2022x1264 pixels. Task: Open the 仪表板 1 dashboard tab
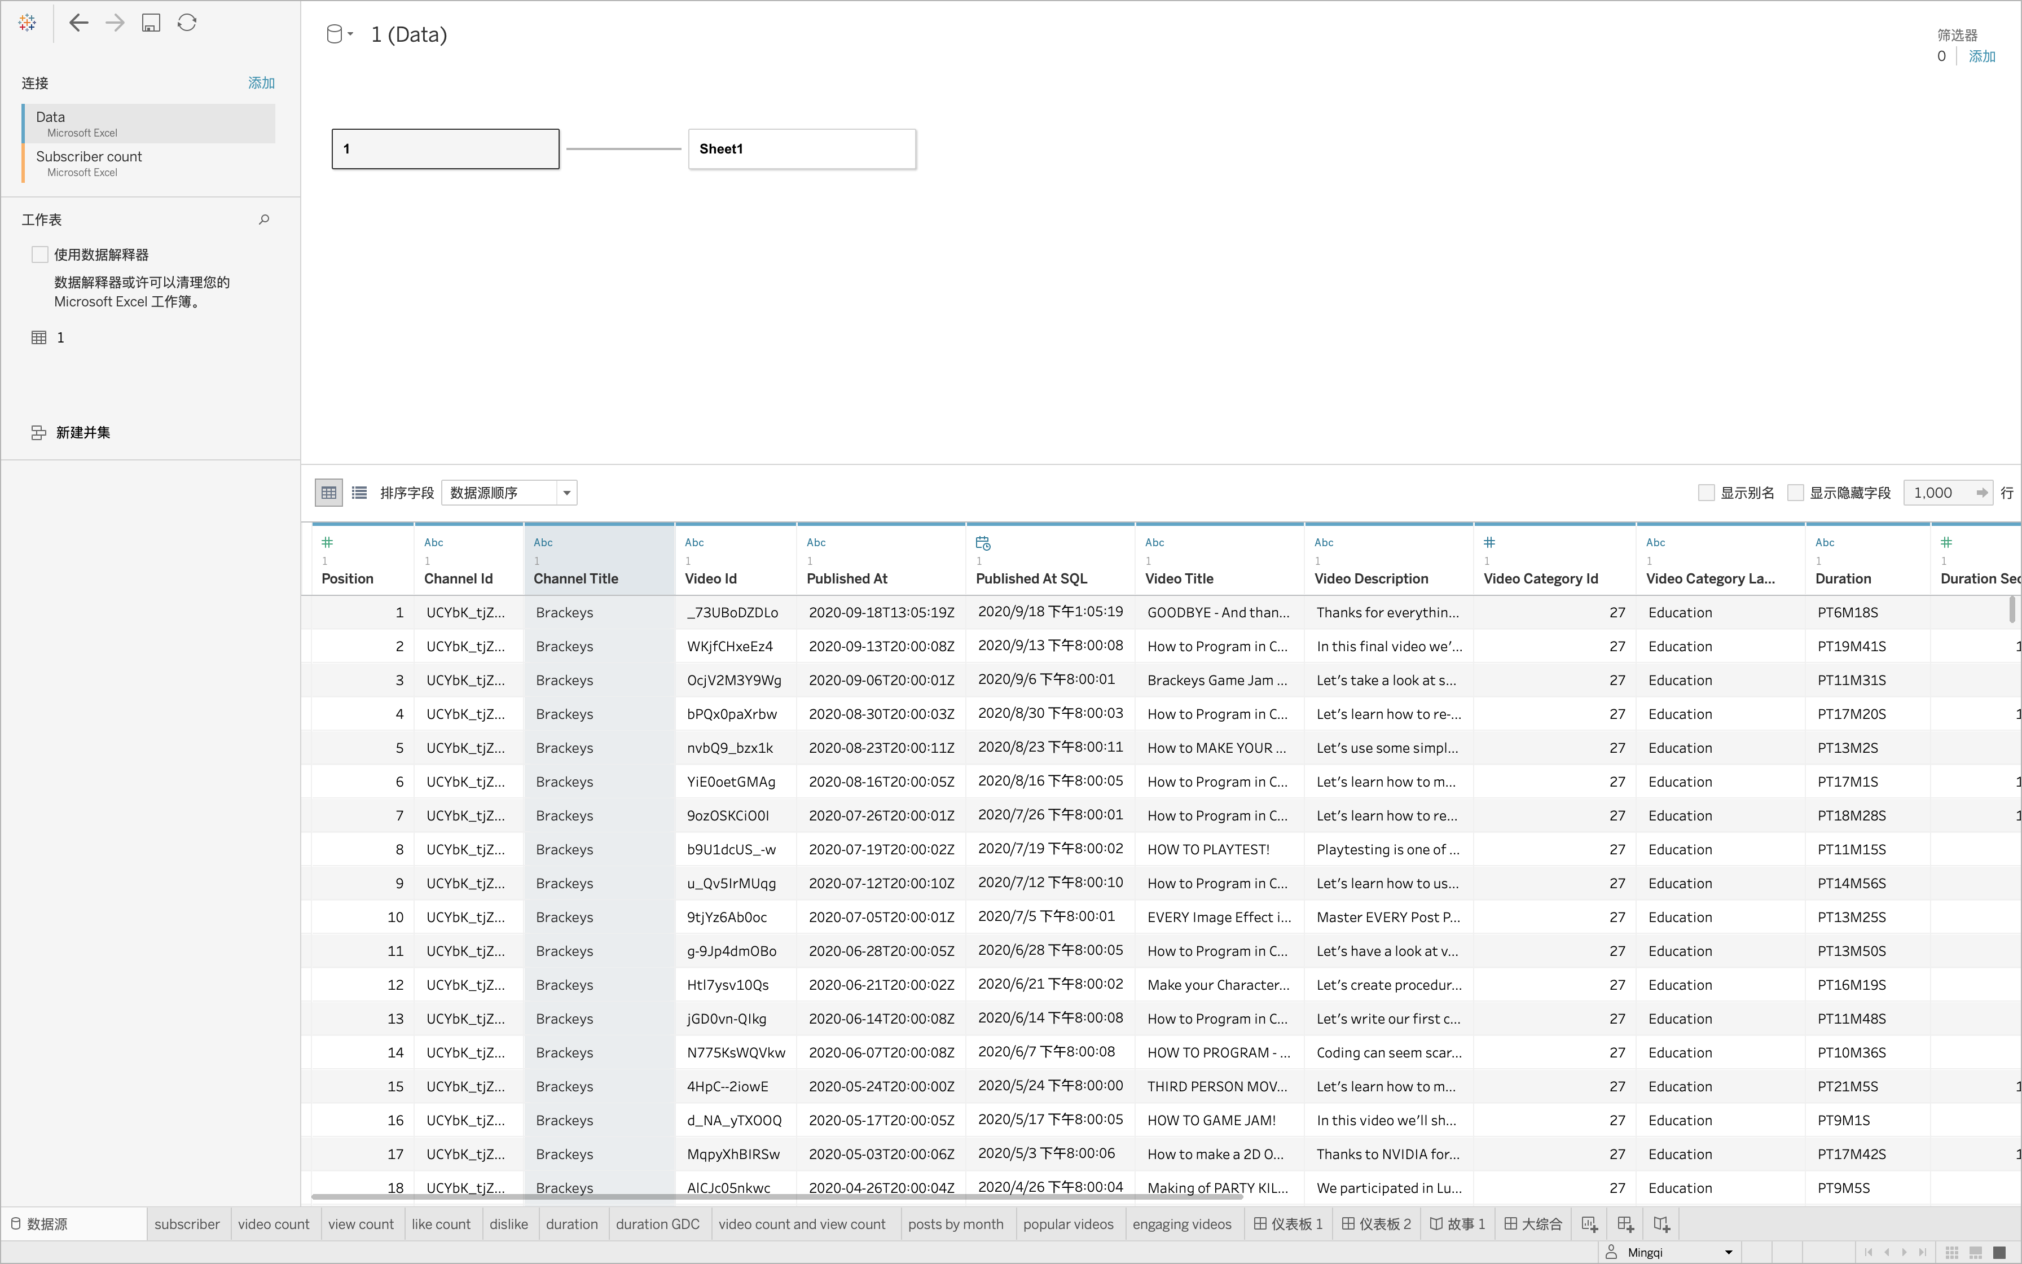pyautogui.click(x=1289, y=1224)
